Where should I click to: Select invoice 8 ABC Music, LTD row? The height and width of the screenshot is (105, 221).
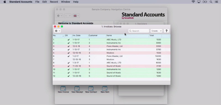(x=111, y=63)
